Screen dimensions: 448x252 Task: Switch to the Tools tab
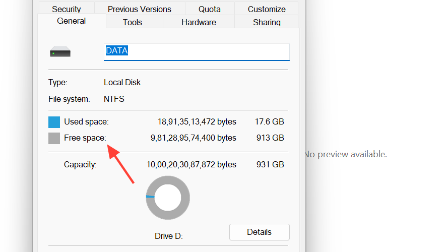133,22
